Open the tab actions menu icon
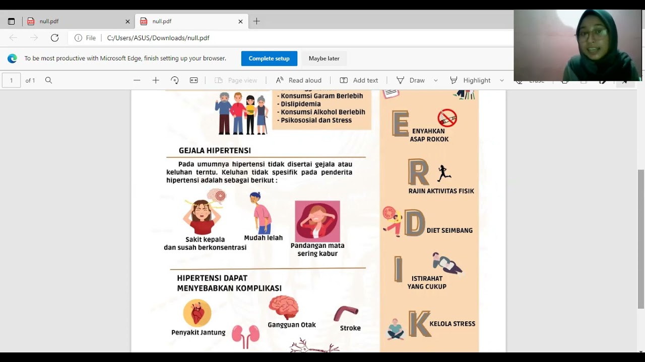This screenshot has width=645, height=362. click(x=12, y=22)
